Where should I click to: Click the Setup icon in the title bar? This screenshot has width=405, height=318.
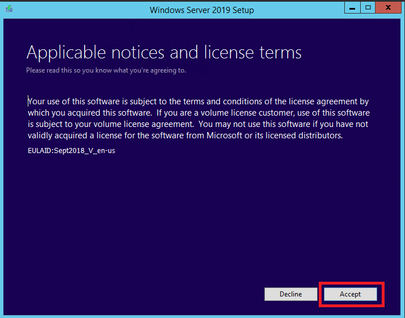(x=9, y=9)
